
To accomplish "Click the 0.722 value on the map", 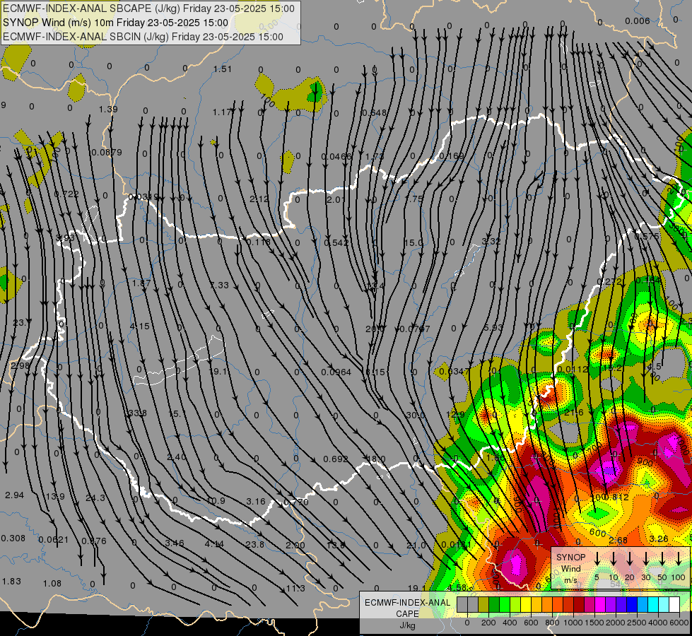I will 66,194.
